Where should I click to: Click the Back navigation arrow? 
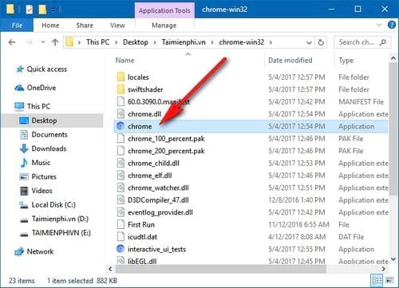pyautogui.click(x=12, y=42)
